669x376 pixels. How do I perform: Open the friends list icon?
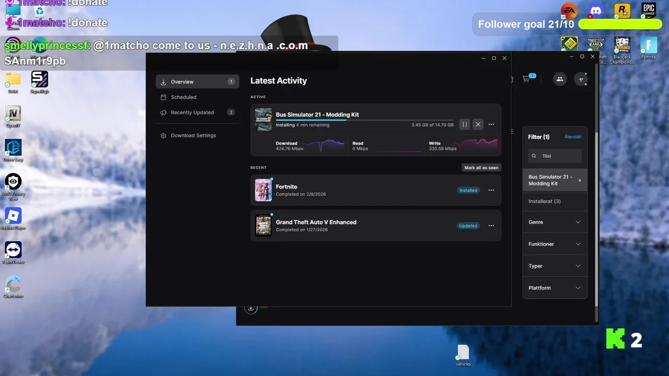(x=560, y=79)
